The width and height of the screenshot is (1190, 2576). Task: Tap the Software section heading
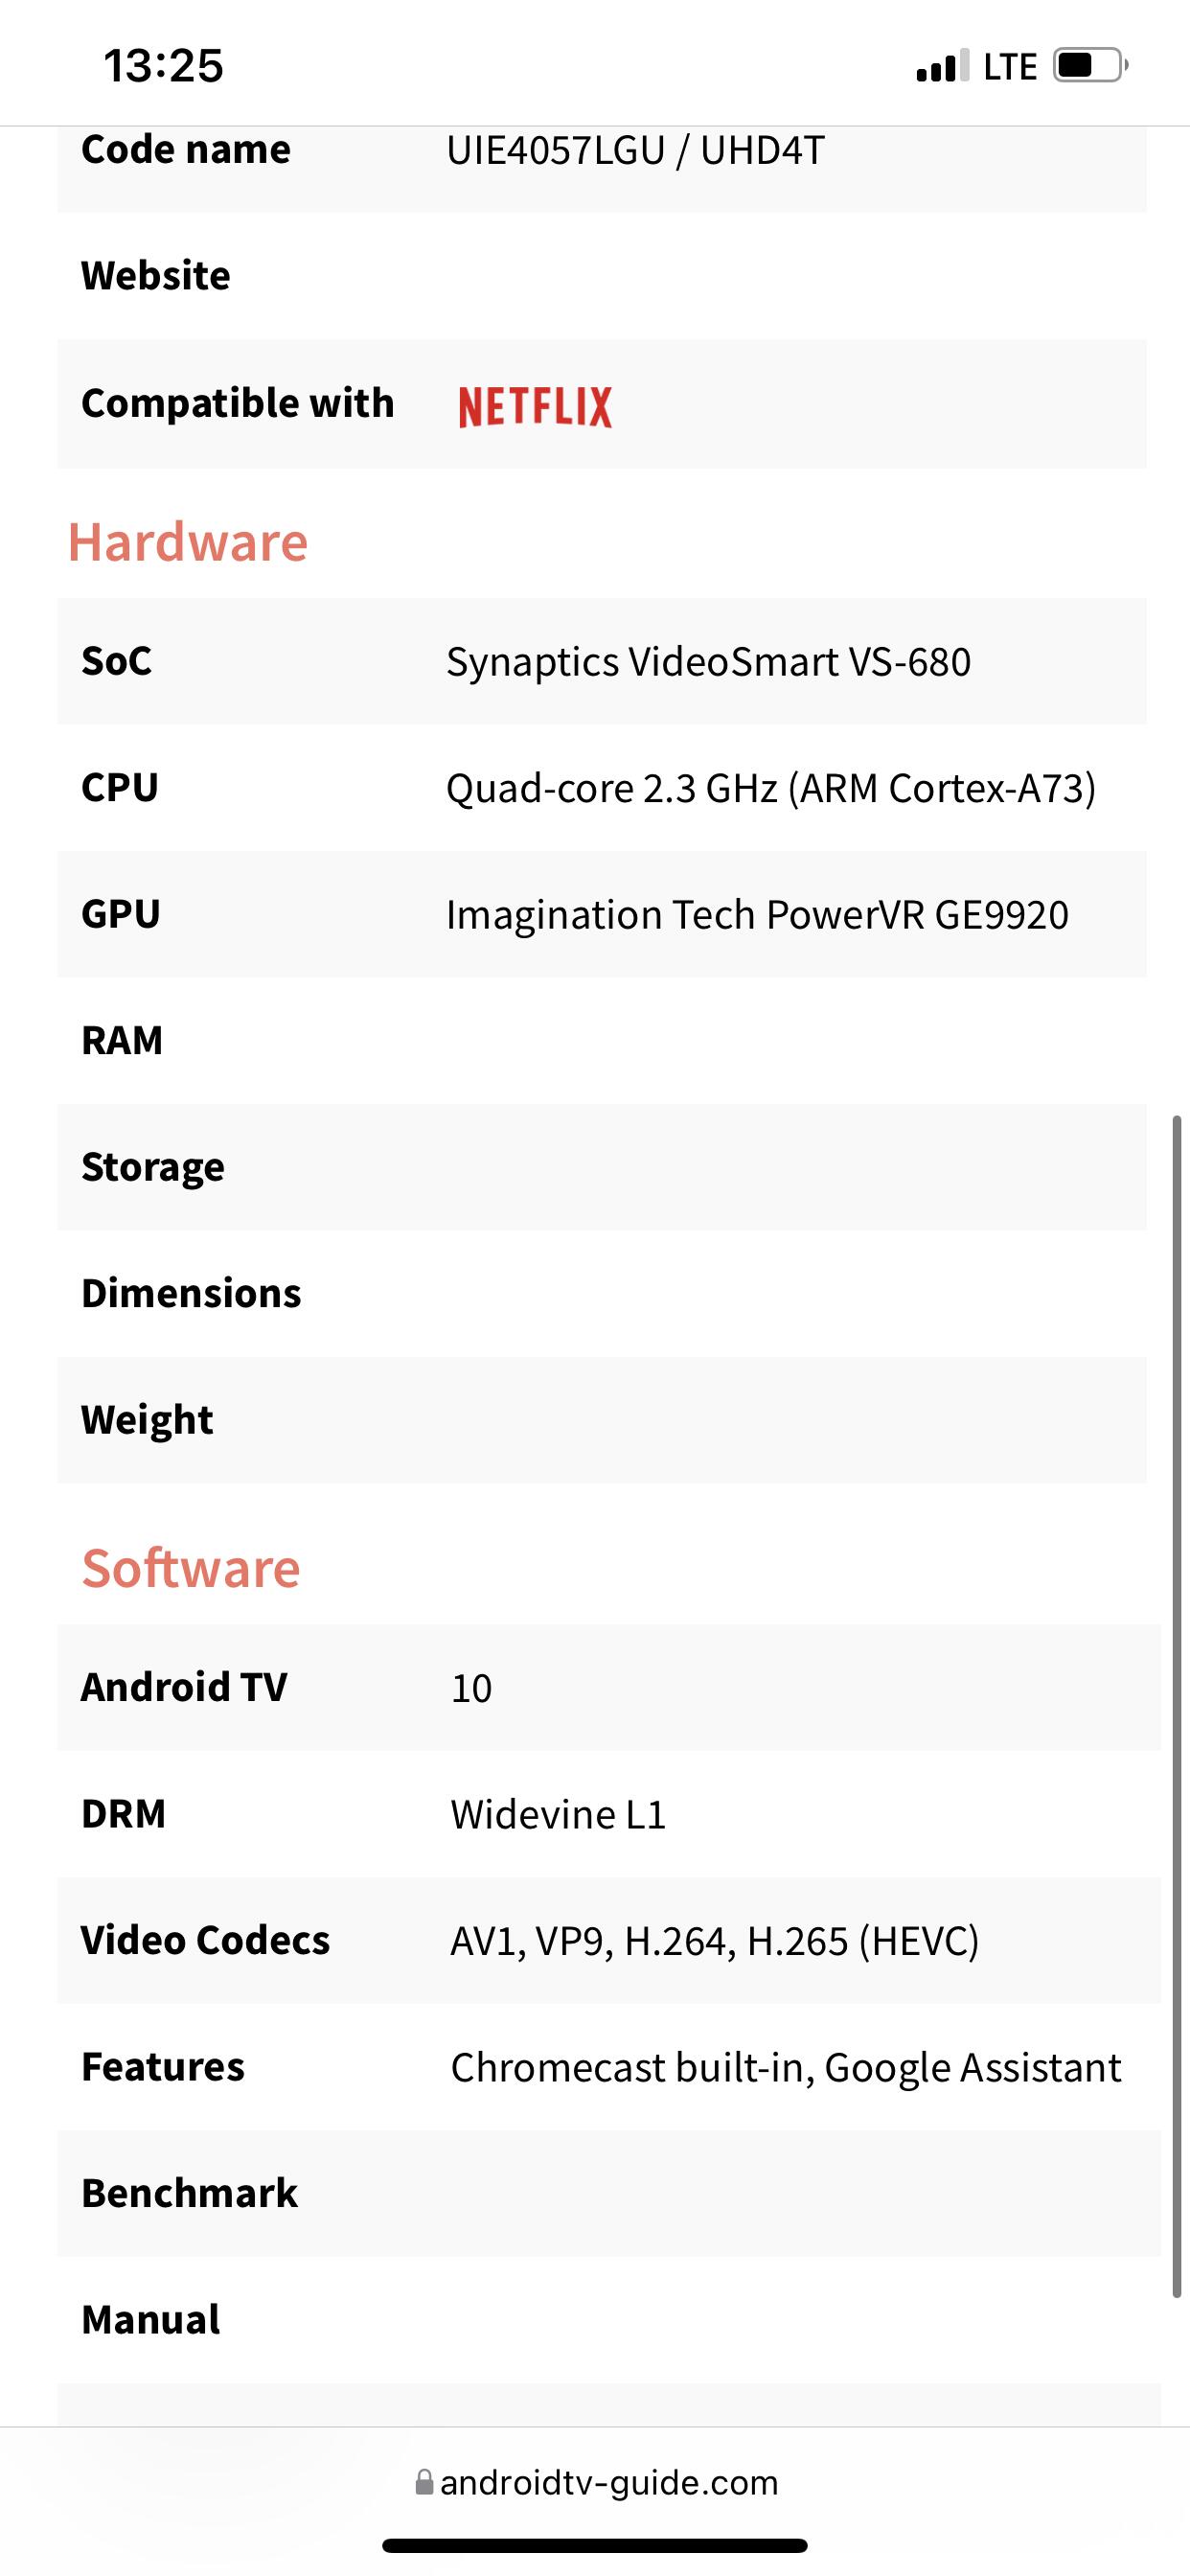pos(191,1568)
